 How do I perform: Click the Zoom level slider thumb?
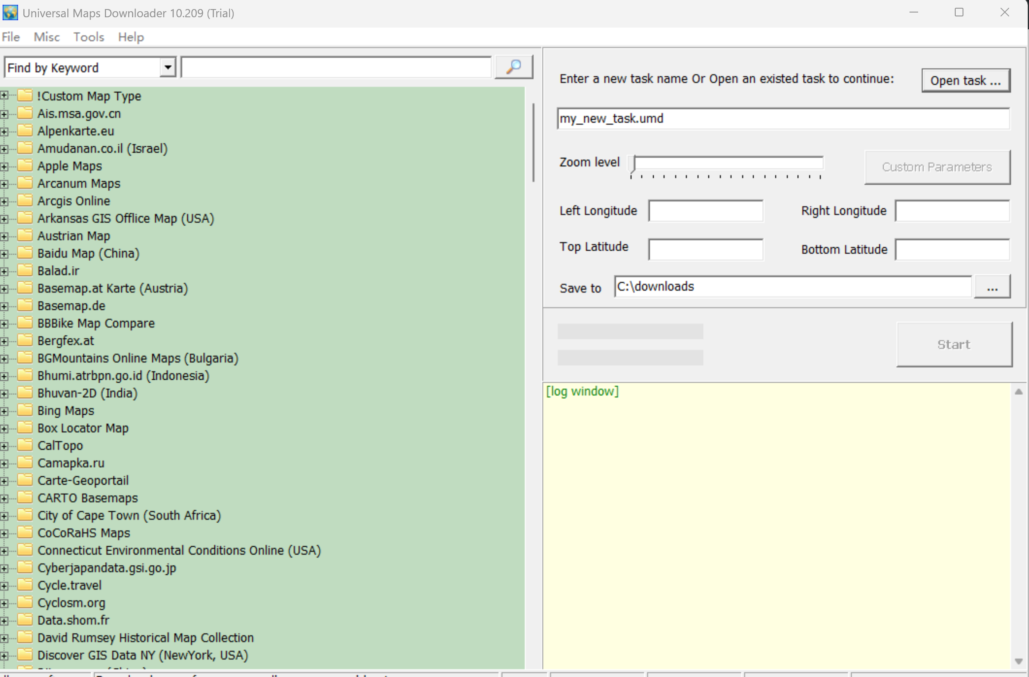click(632, 164)
